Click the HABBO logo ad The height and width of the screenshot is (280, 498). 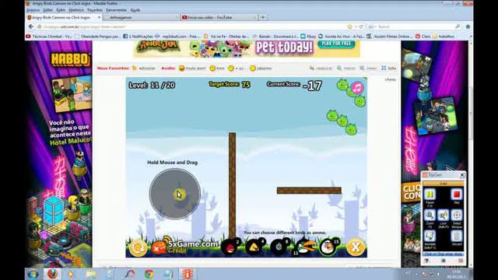pos(71,60)
